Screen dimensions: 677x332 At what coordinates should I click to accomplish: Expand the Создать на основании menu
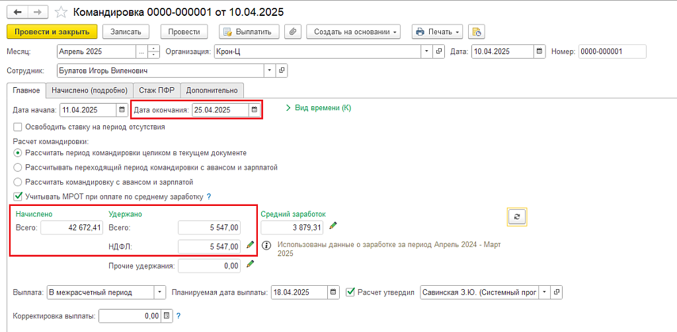(356, 32)
